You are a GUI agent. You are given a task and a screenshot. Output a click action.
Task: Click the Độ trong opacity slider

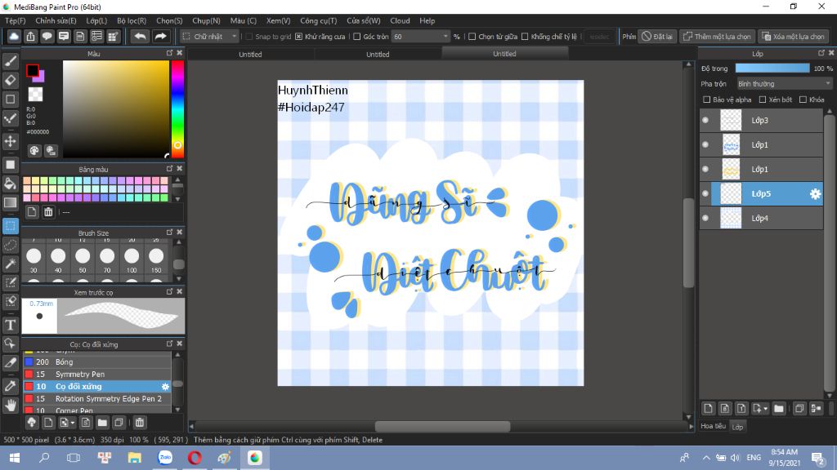point(772,69)
